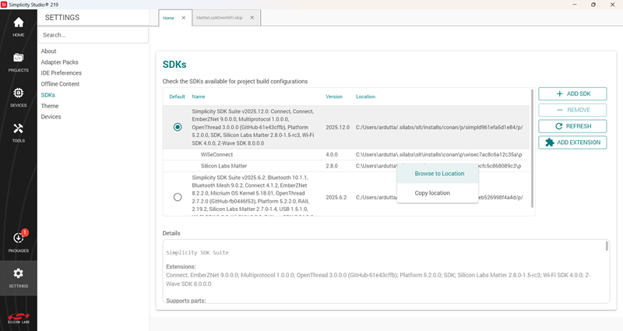623x331 pixels.
Task: Click the WiSeConnect 4.0.0 version cell
Action: 332,154
